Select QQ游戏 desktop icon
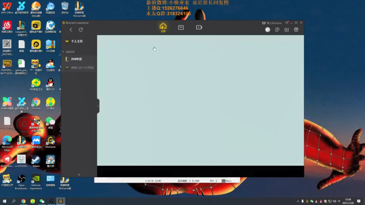This screenshot has width=365, height=205. 50,65
